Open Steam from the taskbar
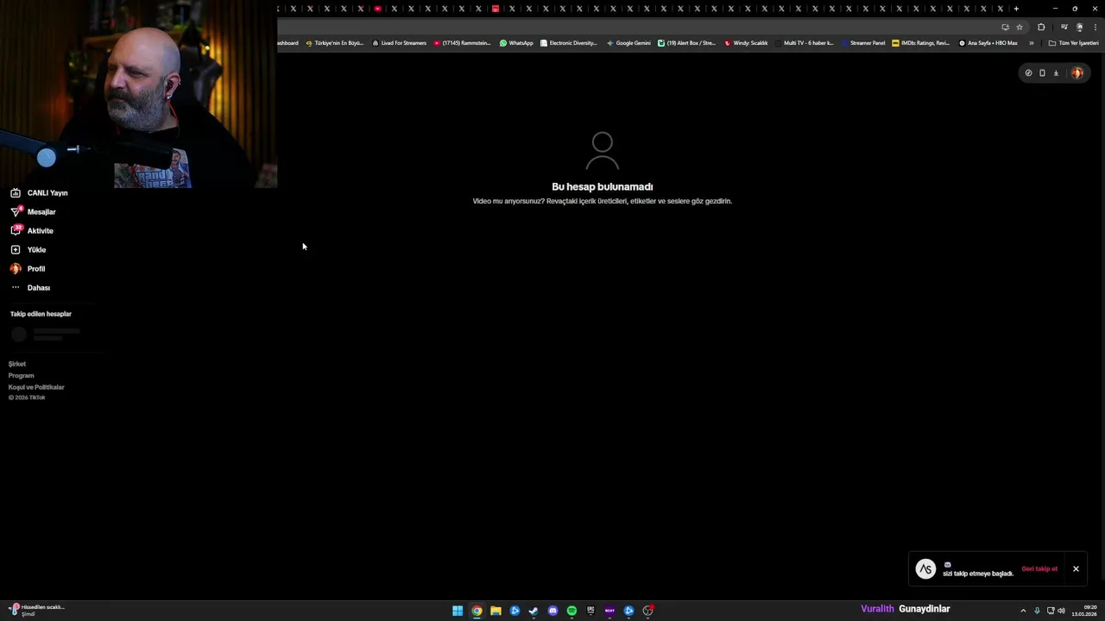This screenshot has width=1105, height=621. [x=534, y=611]
